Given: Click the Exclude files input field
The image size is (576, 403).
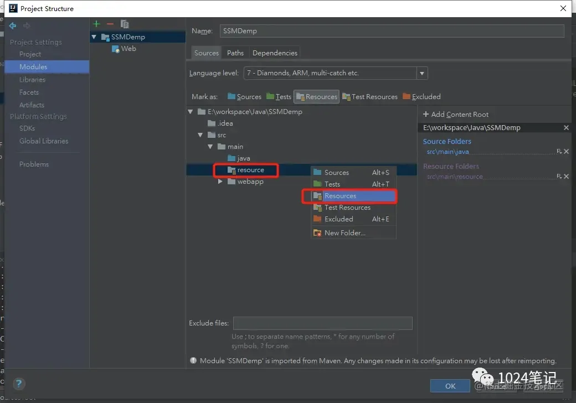Looking at the screenshot, I should pos(322,323).
